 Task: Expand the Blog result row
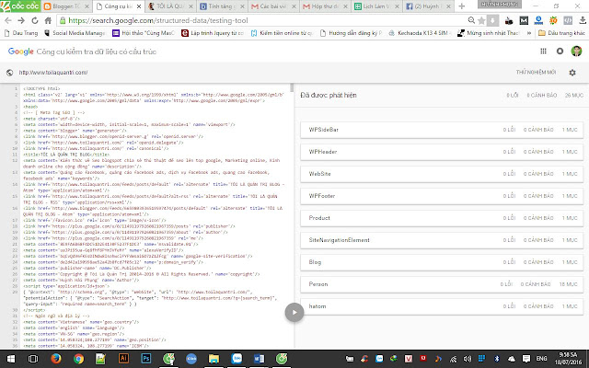click(x=442, y=262)
